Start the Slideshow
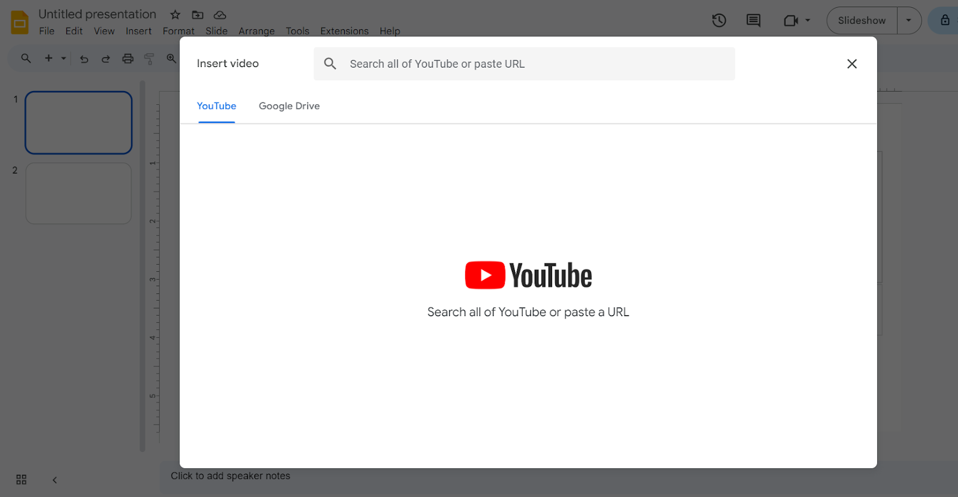Screen dimensions: 958x497 point(862,20)
